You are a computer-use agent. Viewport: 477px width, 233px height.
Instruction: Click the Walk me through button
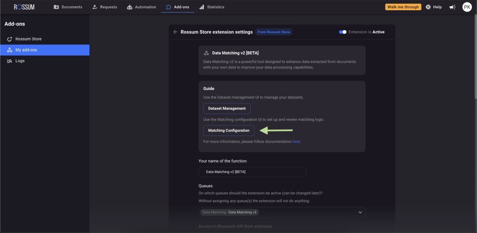coord(403,7)
